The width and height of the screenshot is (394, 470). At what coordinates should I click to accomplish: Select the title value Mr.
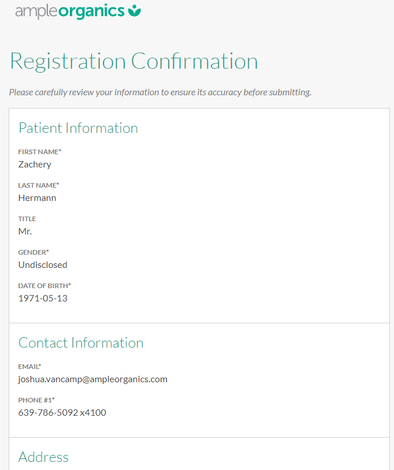pos(25,232)
